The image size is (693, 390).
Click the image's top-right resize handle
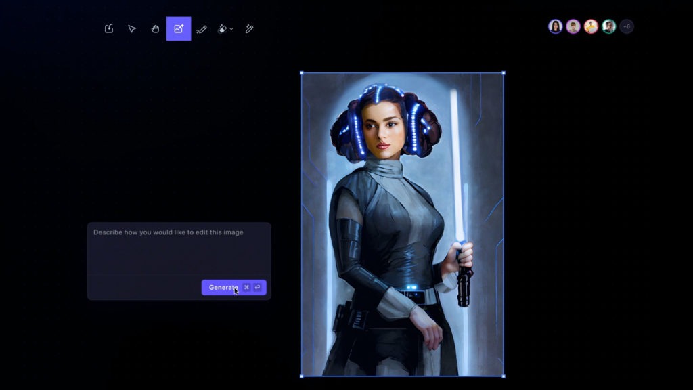point(503,73)
